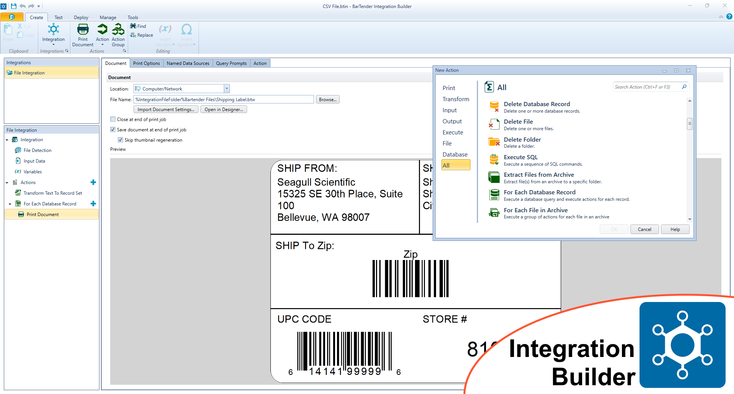Open the Tools ribbon tab
The height and width of the screenshot is (394, 734).
[x=133, y=17]
